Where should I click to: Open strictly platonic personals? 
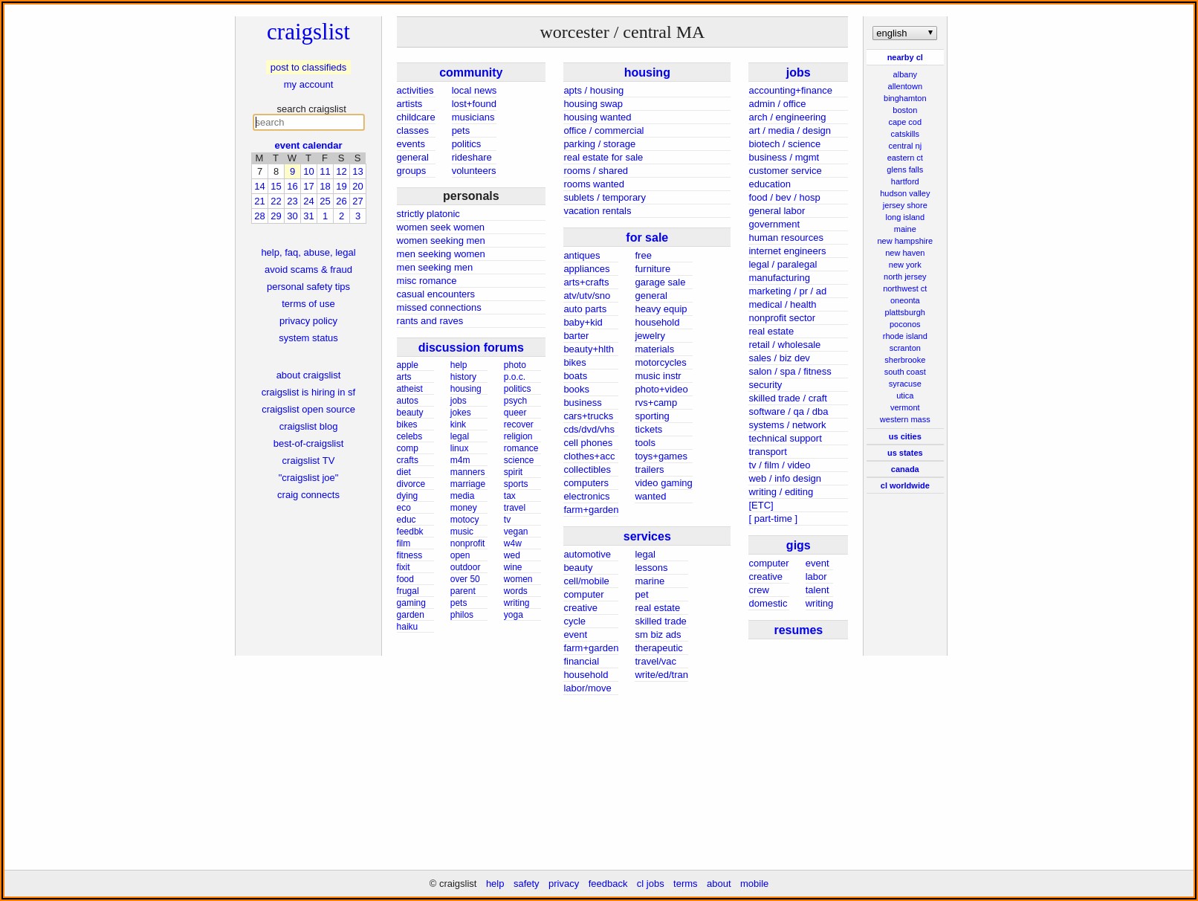click(428, 213)
